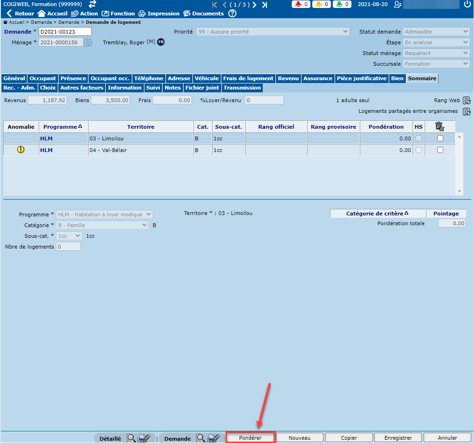
Task: Click the power logout icon
Action: (x=467, y=4)
